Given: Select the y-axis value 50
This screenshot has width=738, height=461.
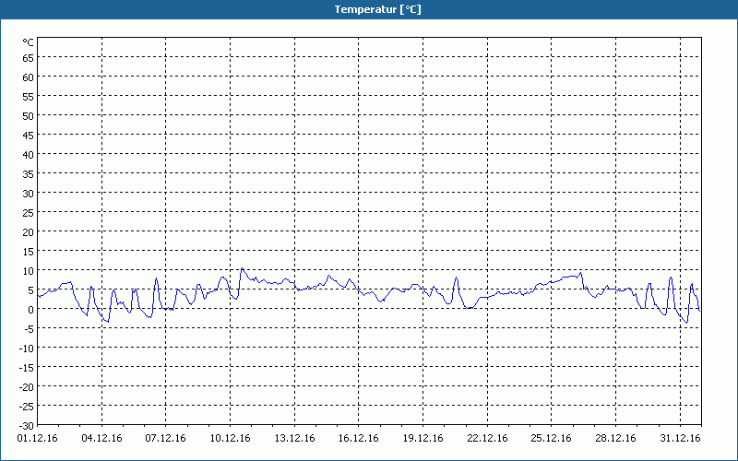Looking at the screenshot, I should [29, 116].
